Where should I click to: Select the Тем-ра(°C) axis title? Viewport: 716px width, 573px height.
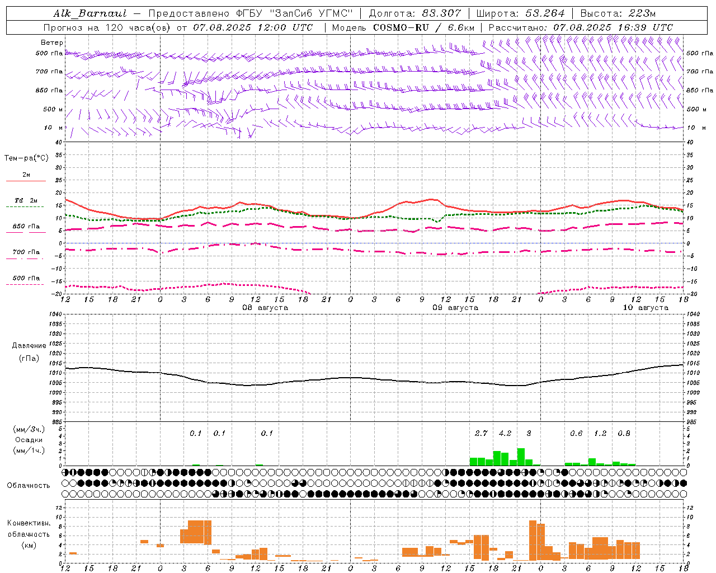(x=26, y=158)
